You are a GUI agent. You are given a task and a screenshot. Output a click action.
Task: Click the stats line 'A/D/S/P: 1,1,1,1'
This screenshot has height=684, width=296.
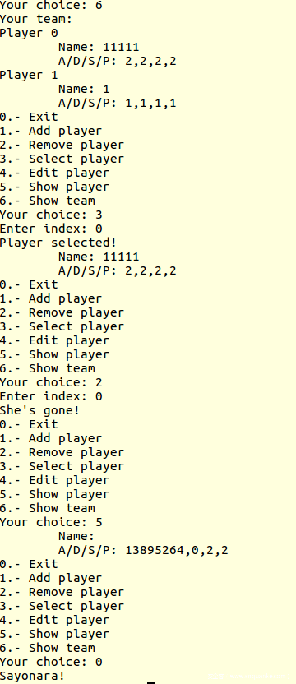click(x=117, y=103)
